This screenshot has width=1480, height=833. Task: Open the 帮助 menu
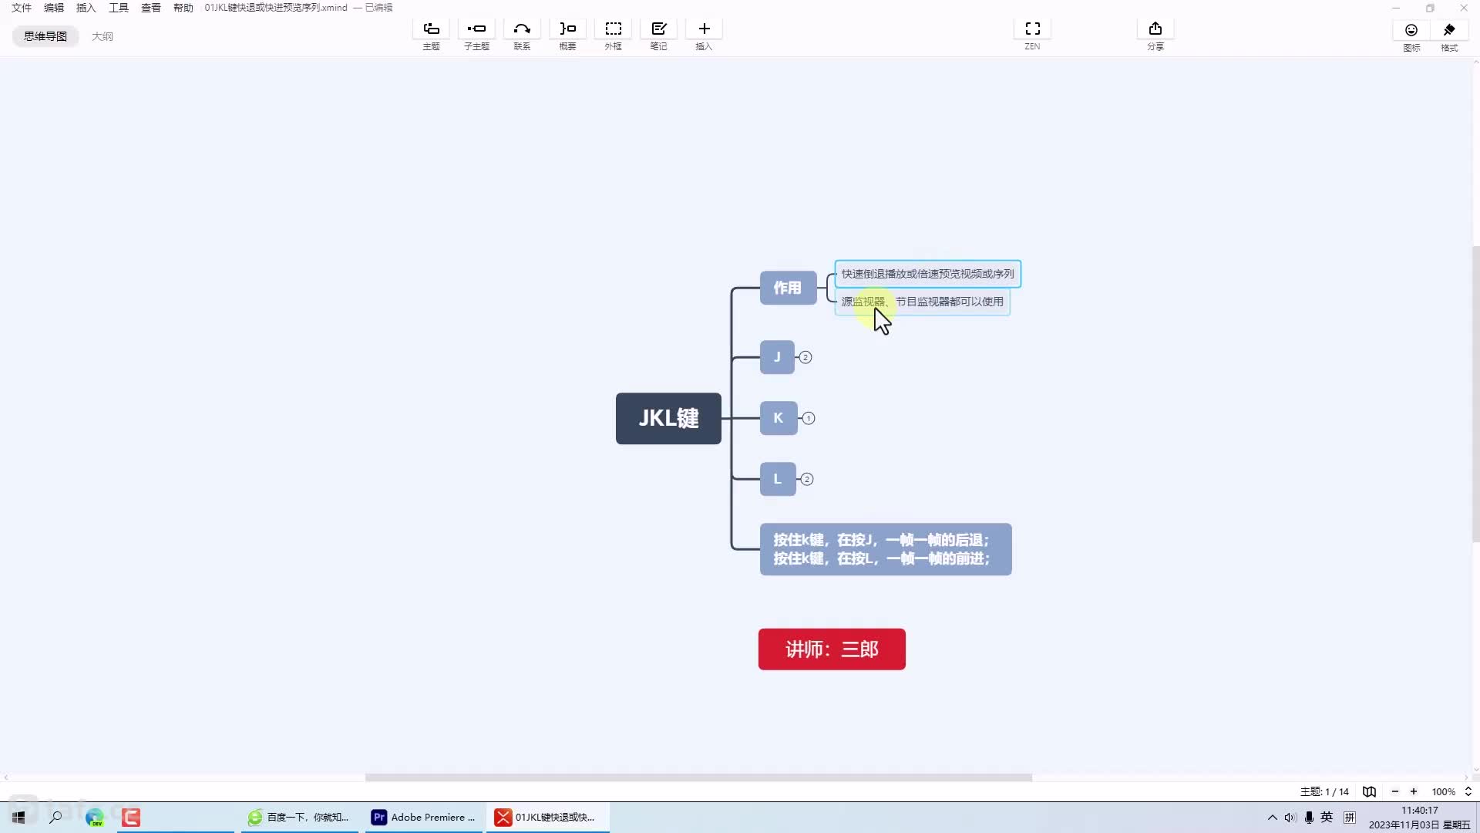(183, 8)
